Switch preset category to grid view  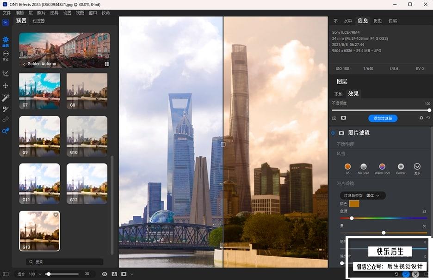coord(106,64)
